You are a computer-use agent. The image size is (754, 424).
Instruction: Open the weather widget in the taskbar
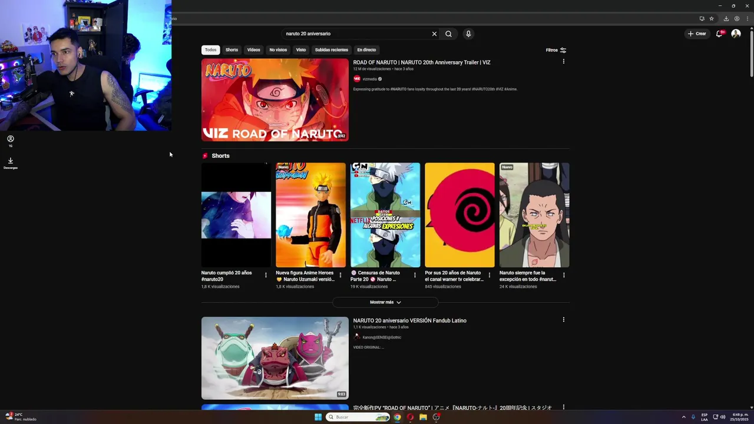coord(21,417)
